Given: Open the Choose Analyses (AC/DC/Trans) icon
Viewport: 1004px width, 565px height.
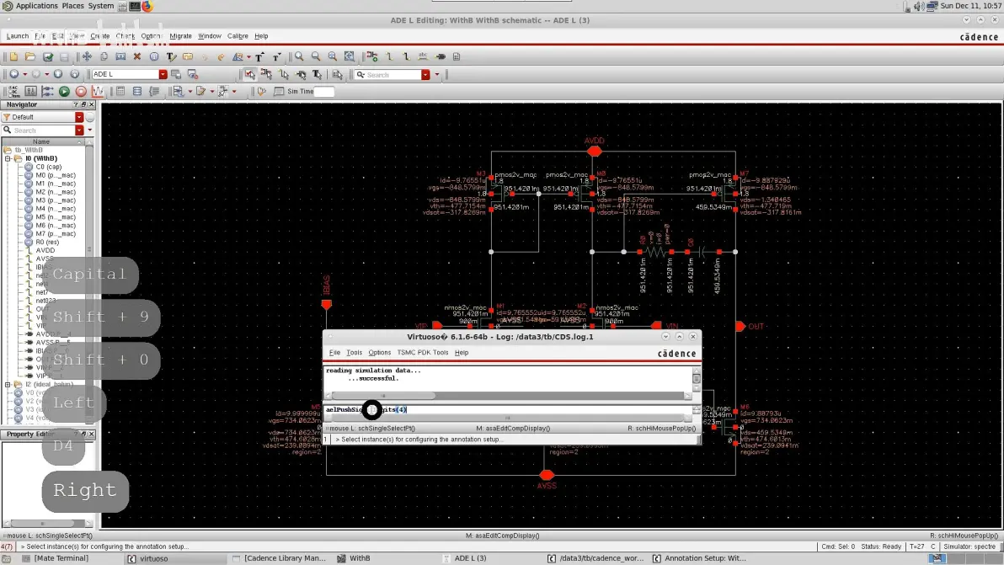Looking at the screenshot, I should coord(13,92).
